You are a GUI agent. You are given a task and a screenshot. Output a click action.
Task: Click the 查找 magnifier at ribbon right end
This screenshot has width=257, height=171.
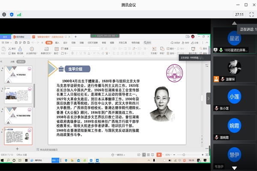pyautogui.click(x=201, y=48)
